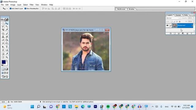Click the zoom percentage field in status bar

[x=3, y=102]
